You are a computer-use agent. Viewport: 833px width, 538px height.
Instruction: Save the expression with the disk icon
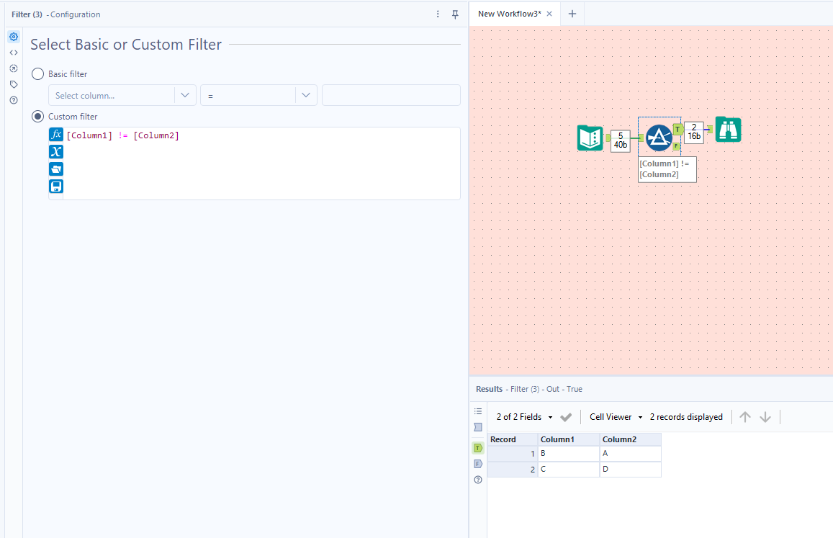[55, 186]
